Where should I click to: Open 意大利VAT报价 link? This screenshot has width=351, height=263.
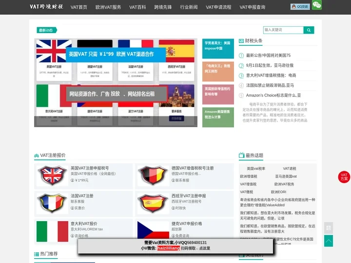click(x=84, y=224)
